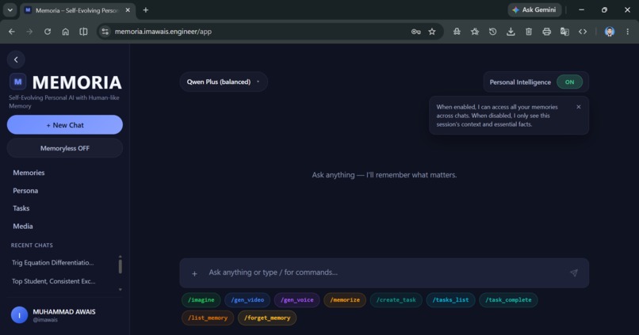639x335 pixels.
Task: Turn off Personal Intelligence toggle
Action: click(x=569, y=82)
